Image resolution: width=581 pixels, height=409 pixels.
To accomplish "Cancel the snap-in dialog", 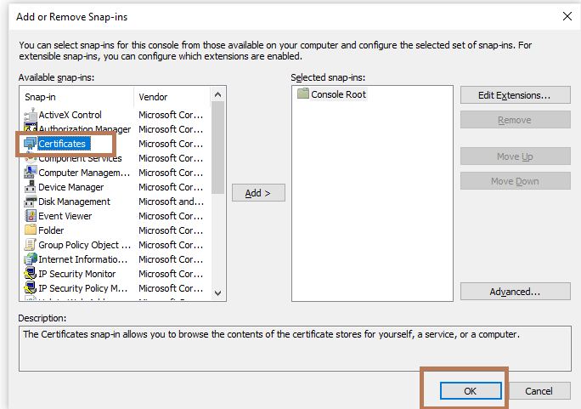I will tap(539, 391).
